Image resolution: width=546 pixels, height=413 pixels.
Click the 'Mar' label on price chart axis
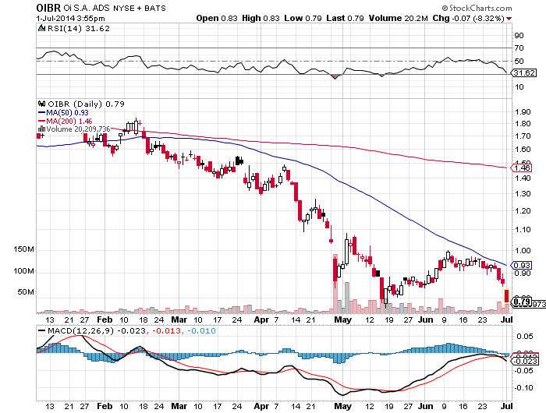point(179,319)
